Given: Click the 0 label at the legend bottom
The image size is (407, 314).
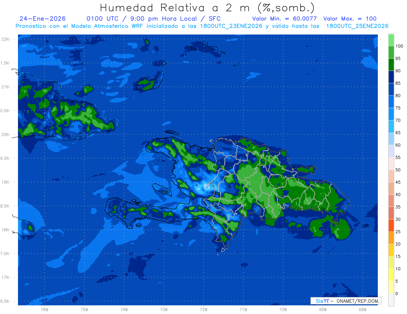Looking at the screenshot, I should (x=397, y=293).
